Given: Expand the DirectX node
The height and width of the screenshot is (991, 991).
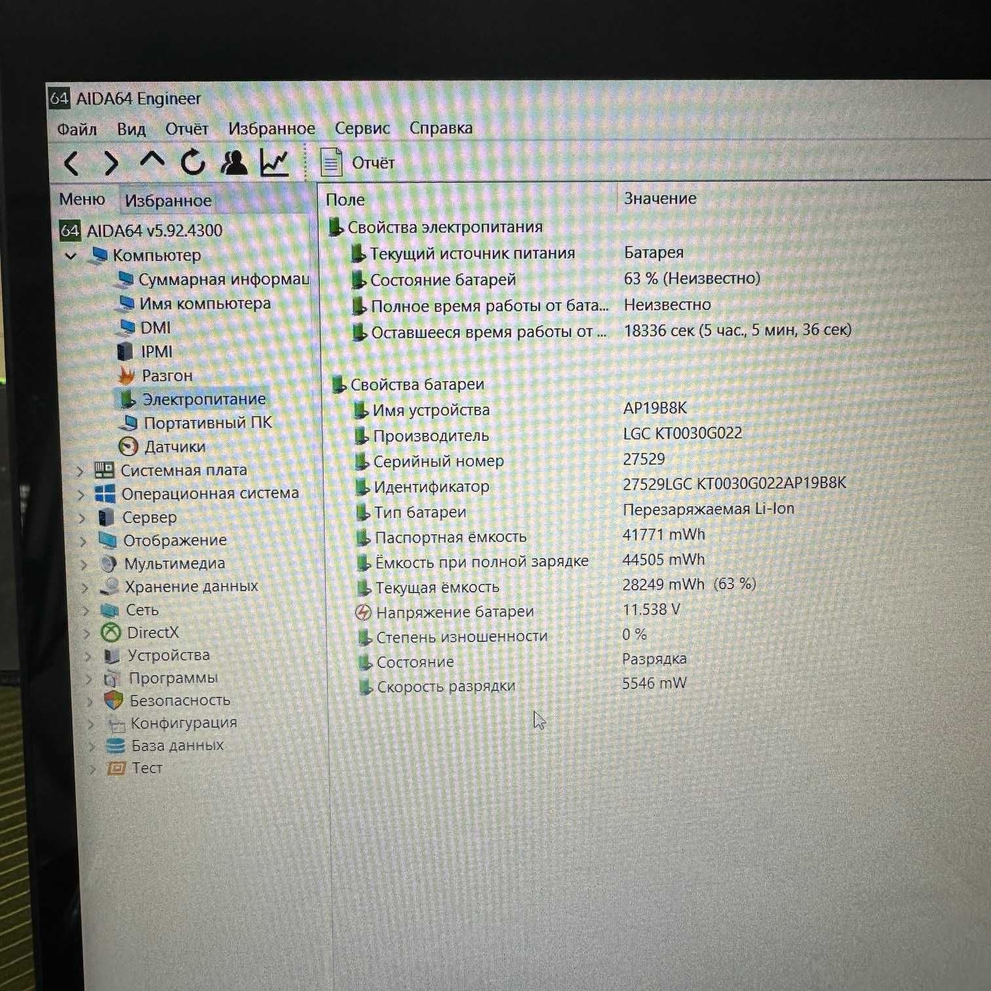Looking at the screenshot, I should 87,634.
